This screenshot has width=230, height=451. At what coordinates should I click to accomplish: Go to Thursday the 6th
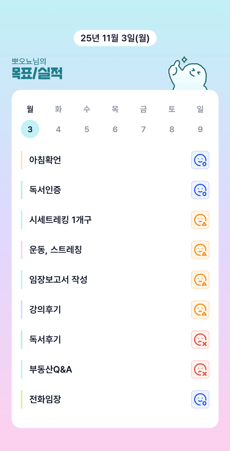pos(115,129)
